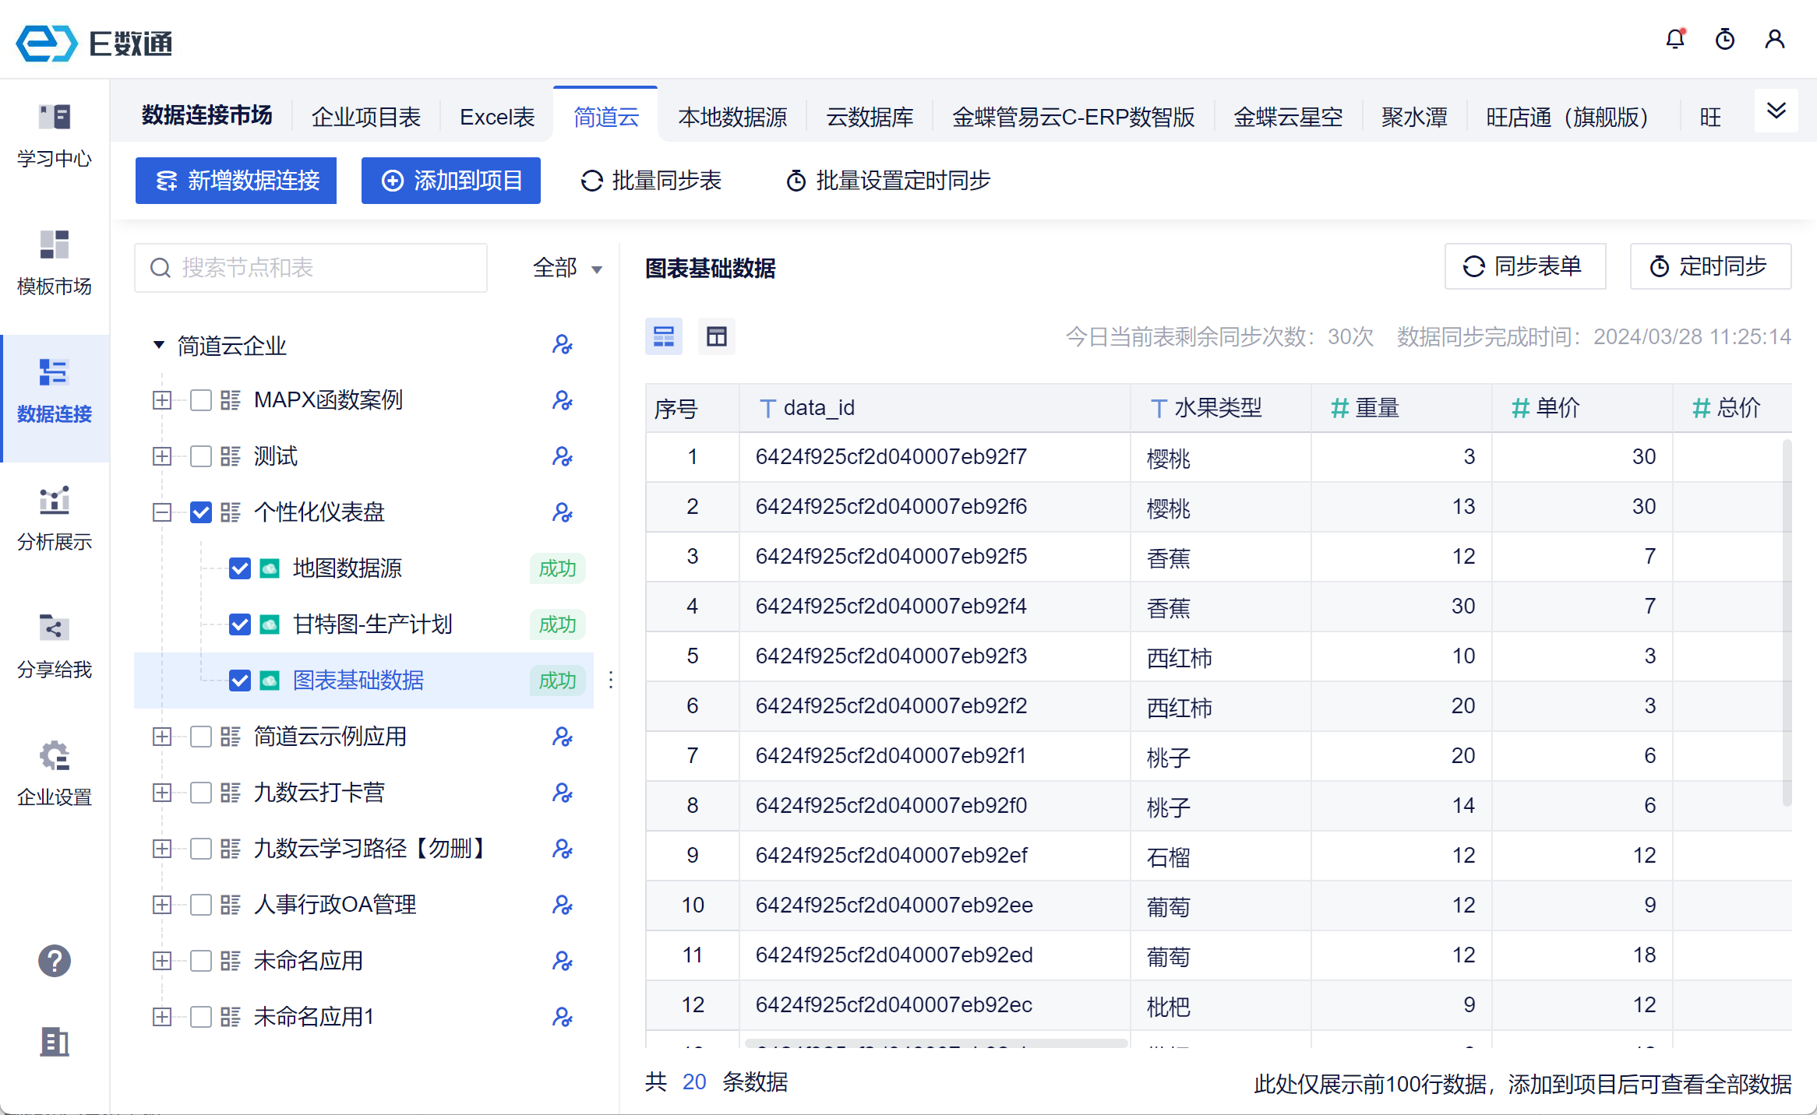1817x1115 pixels.
Task: Open the 全部 filter dropdown
Action: [567, 268]
